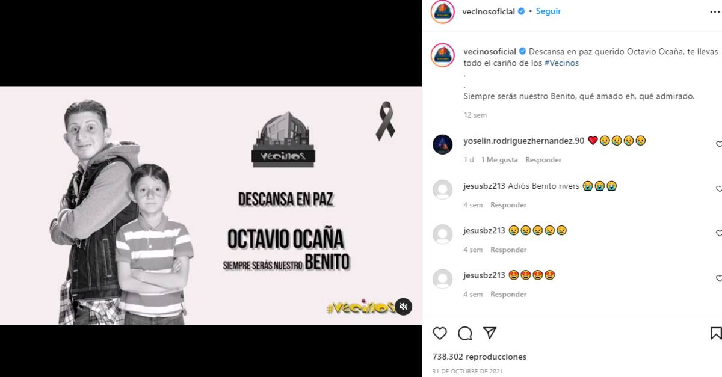
Task: Reply to 'Adiós Benito rivers' comment
Action: point(508,205)
